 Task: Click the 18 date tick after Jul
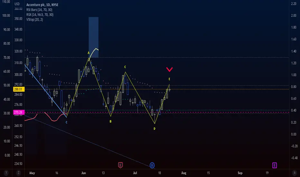click(159, 173)
